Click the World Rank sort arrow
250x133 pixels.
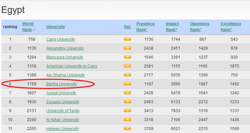[x=34, y=30]
